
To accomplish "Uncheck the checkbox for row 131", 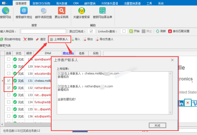I will (9, 81).
